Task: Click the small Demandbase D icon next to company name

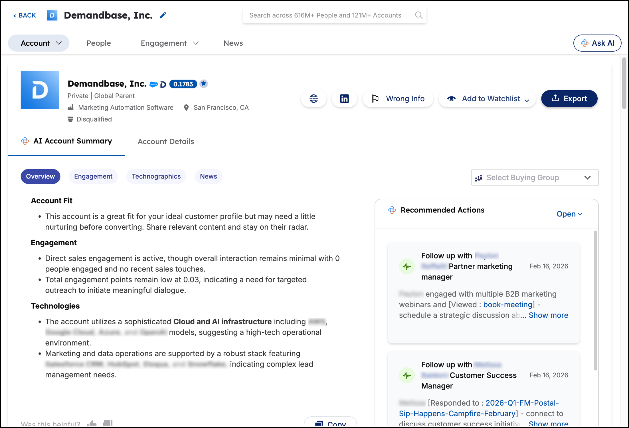Action: (163, 84)
